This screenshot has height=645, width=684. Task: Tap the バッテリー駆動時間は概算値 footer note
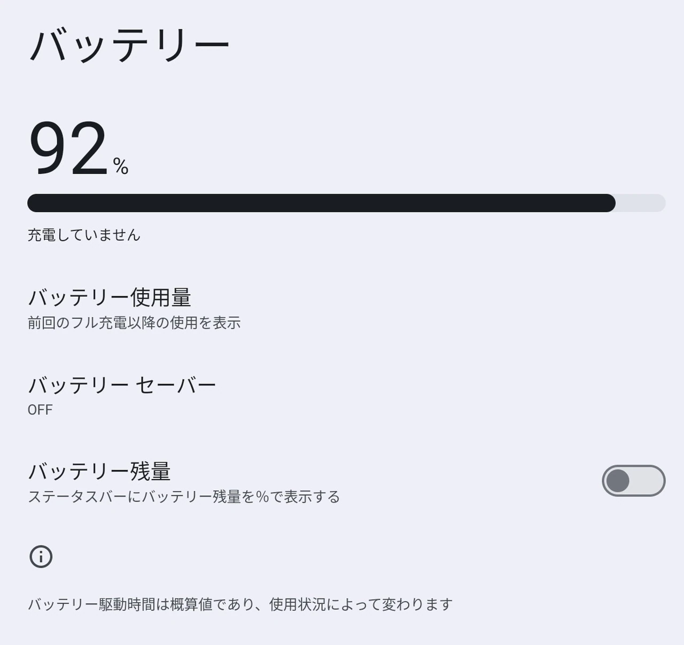click(240, 604)
